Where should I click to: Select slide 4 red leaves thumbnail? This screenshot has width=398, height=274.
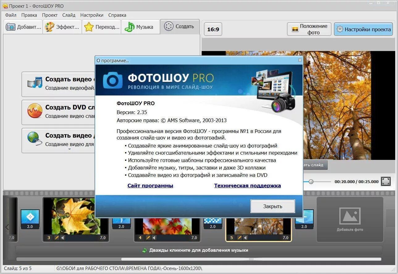click(x=167, y=226)
